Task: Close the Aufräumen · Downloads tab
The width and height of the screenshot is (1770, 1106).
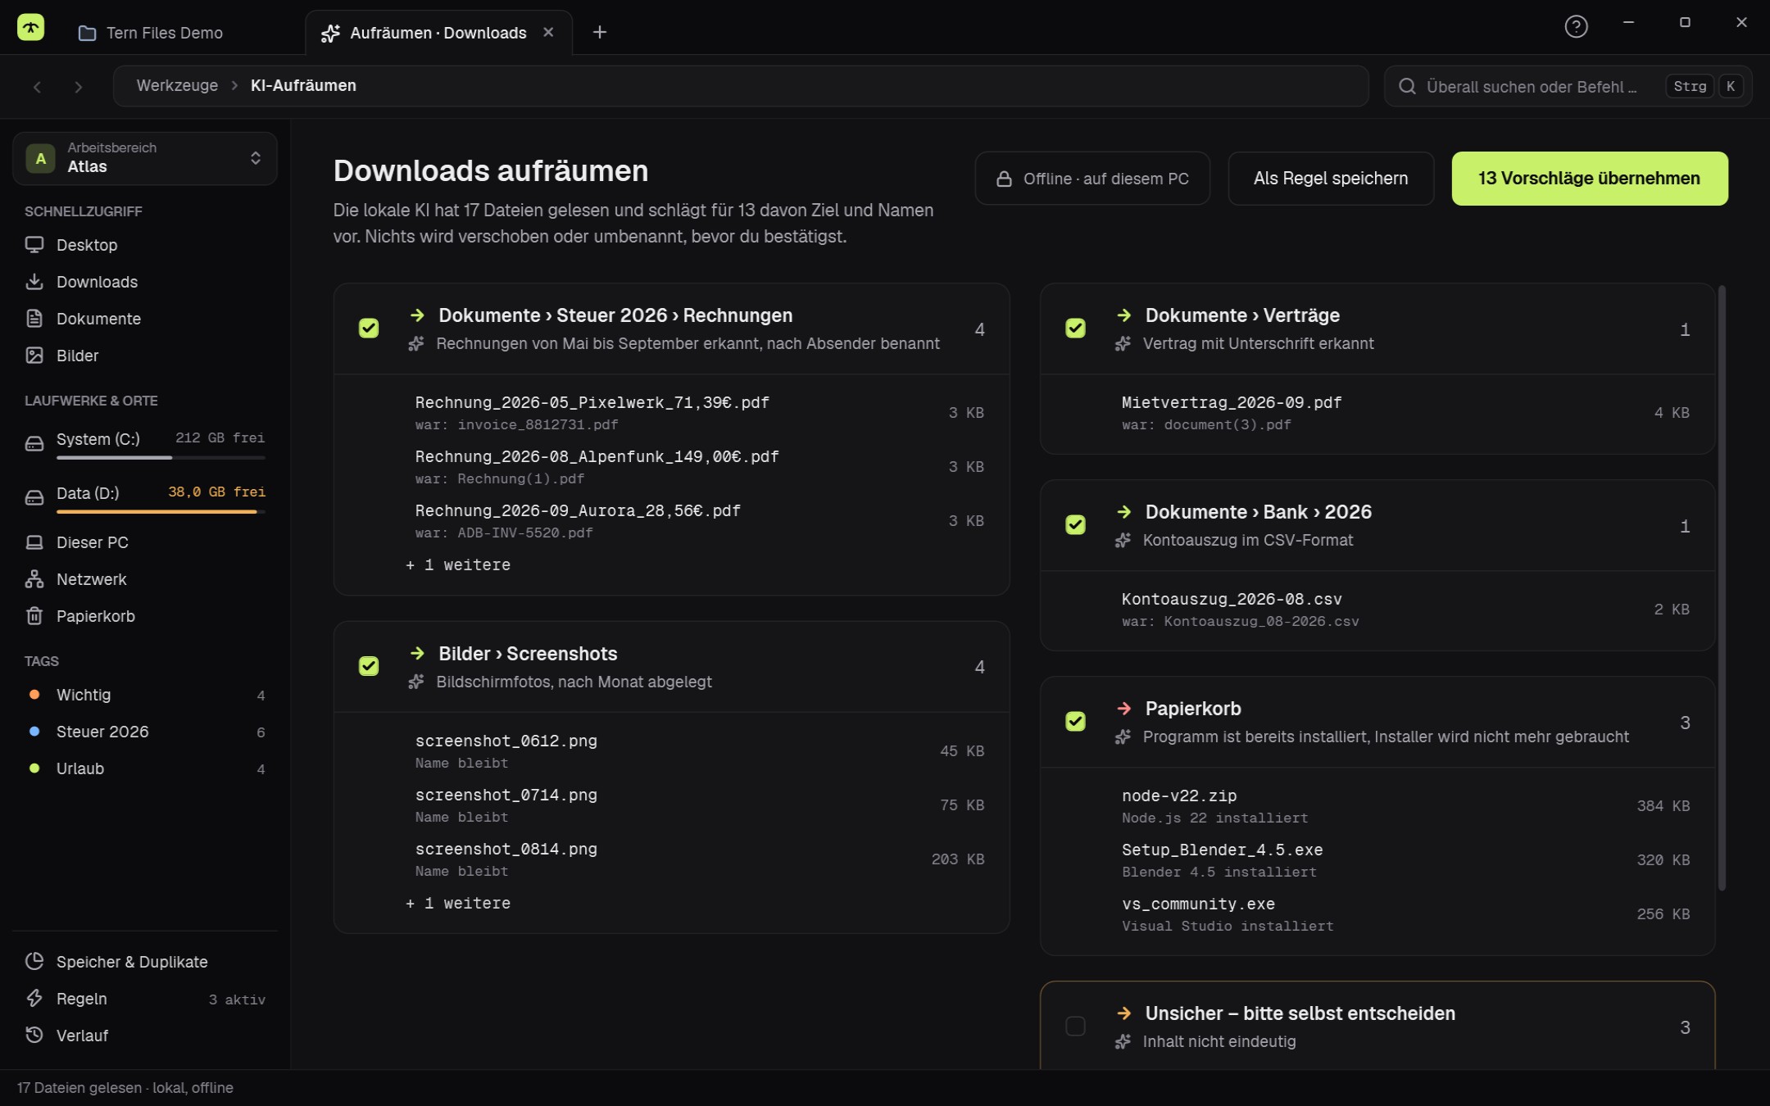Action: [548, 32]
